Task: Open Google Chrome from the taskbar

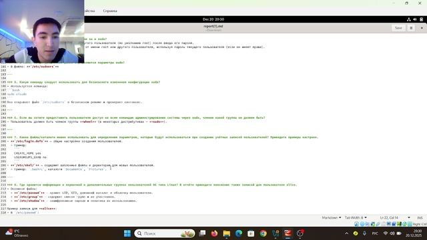Action: [x=263, y=233]
